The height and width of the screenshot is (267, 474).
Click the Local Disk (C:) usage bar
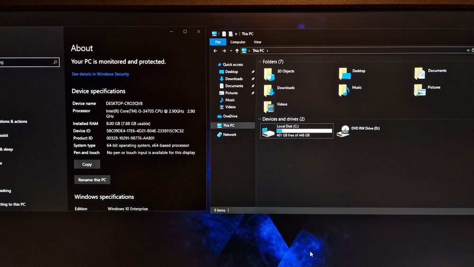(304, 131)
